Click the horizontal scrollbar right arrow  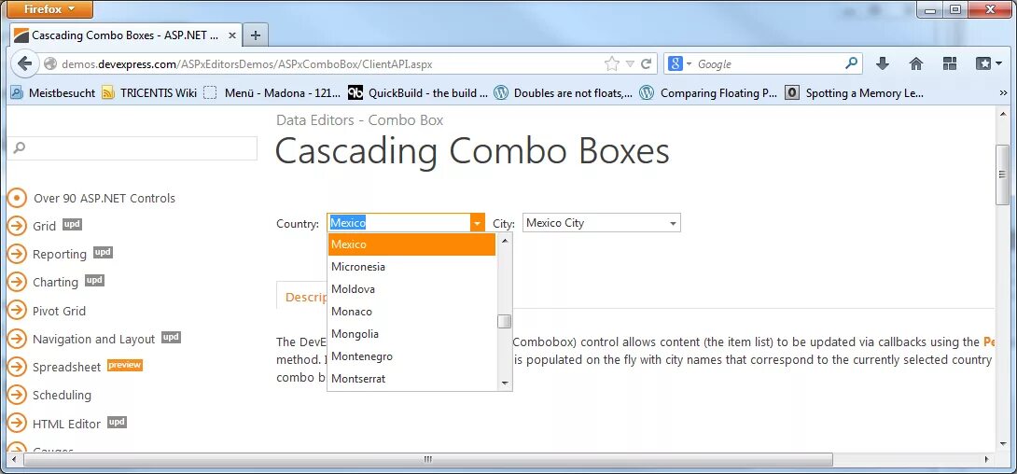(x=987, y=459)
